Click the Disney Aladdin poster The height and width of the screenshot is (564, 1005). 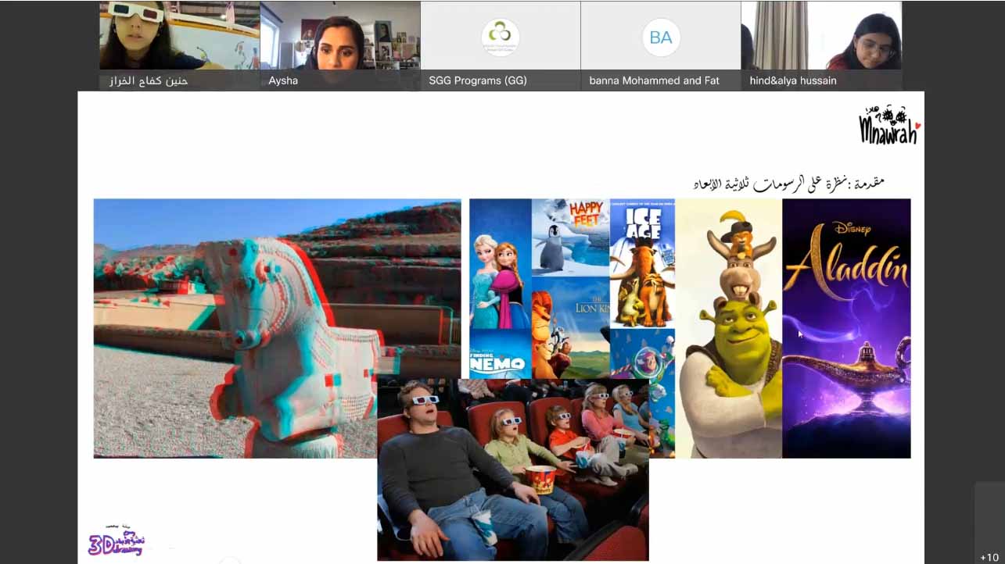846,328
